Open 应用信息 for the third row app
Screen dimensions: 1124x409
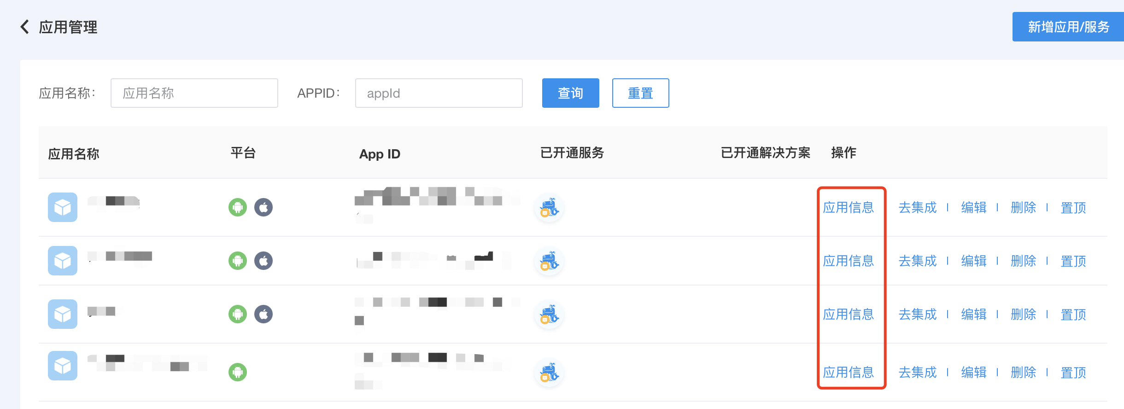pyautogui.click(x=849, y=315)
